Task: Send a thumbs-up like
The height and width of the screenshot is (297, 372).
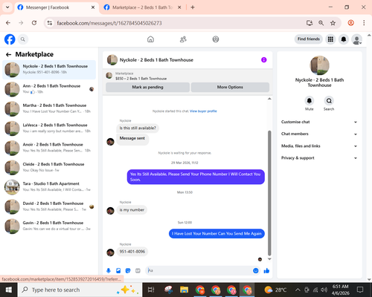Action: click(266, 270)
